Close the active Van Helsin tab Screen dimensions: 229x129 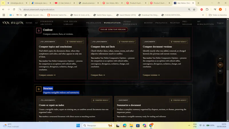[193, 3]
